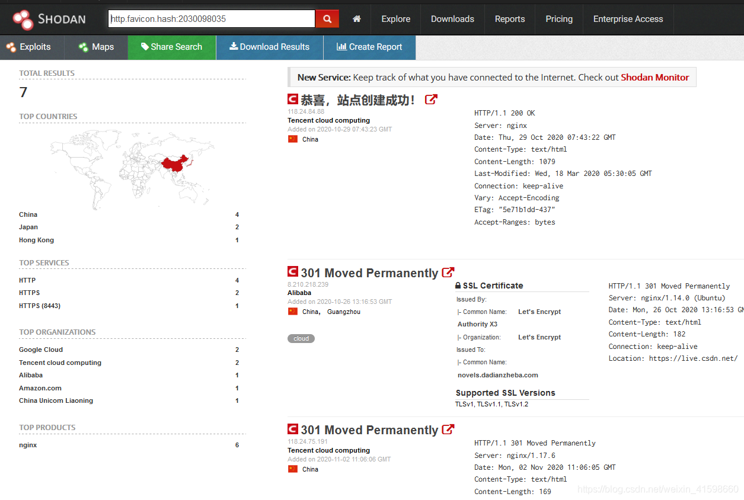Viewport: 744px width, 500px height.
Task: Open the 恭喜，站点创建成功 result title
Action: 358,100
